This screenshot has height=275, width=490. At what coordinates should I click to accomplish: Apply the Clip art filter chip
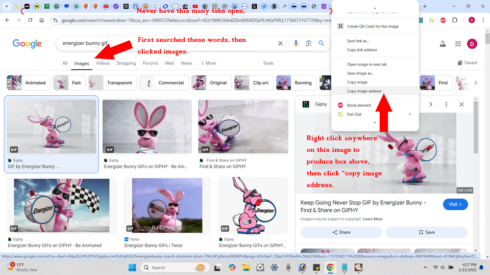point(254,82)
